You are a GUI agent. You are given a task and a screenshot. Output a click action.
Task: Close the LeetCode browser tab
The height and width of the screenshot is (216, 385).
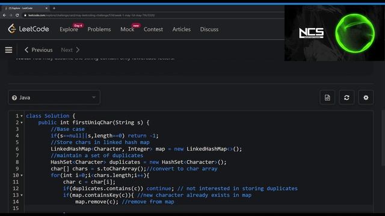(x=46, y=8)
